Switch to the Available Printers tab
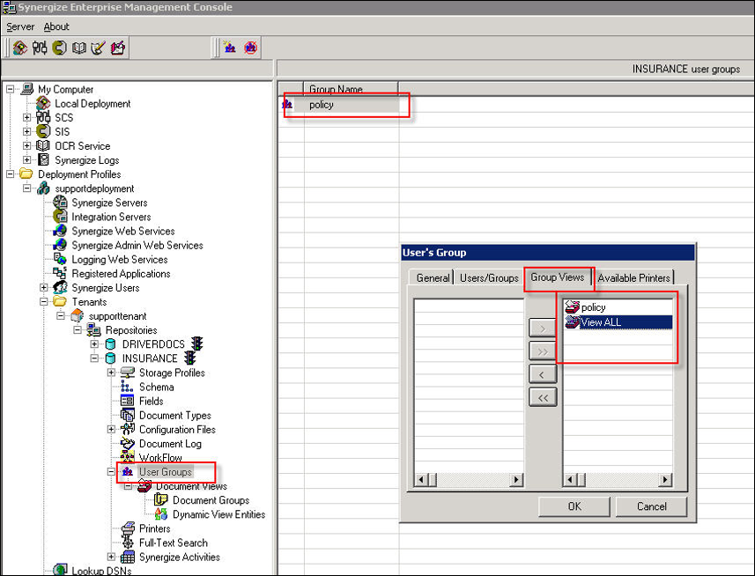This screenshot has height=576, width=755. 633,278
